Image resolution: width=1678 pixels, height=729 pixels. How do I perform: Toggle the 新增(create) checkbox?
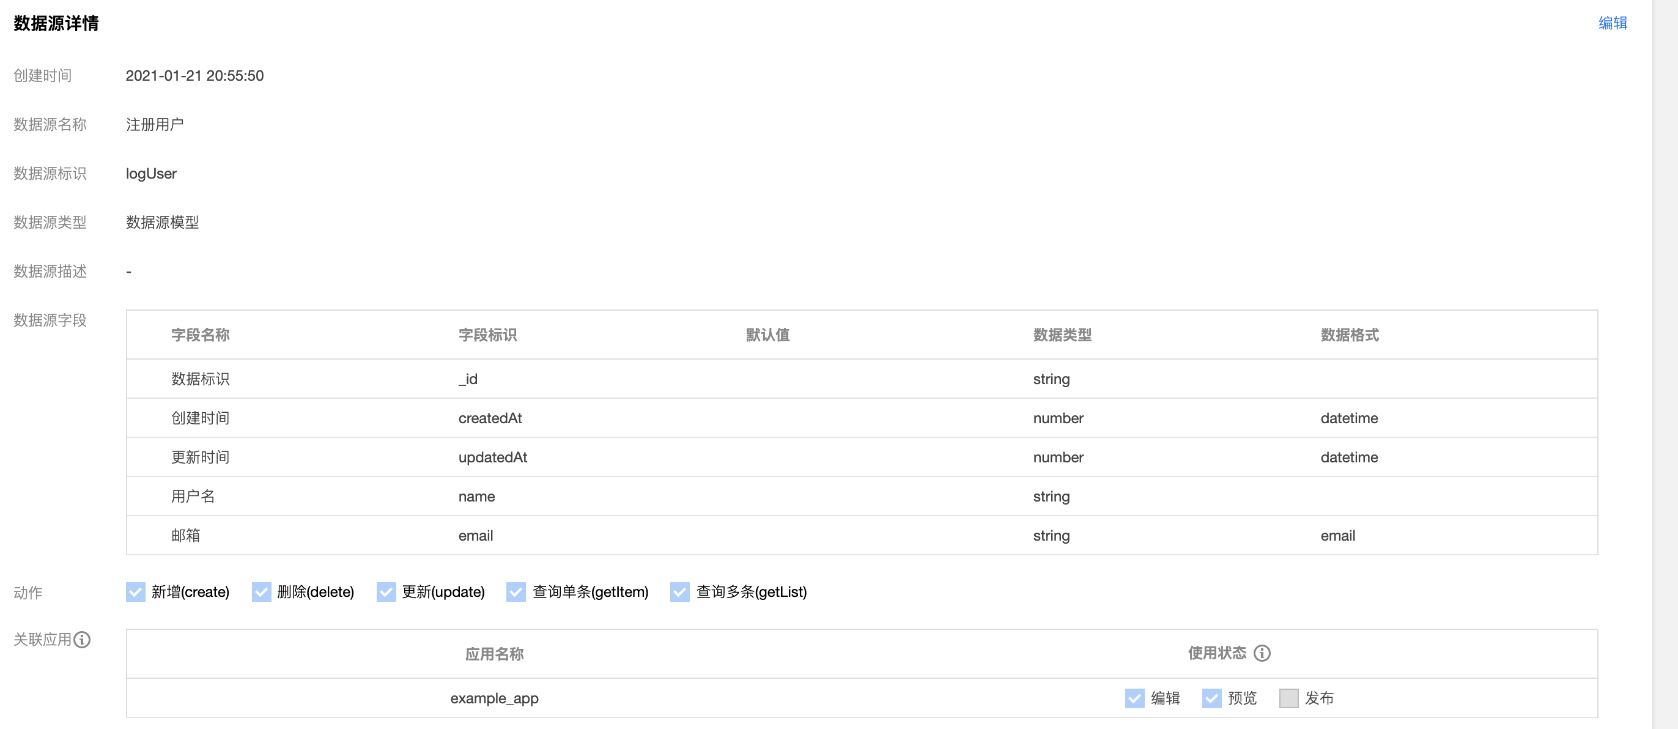[x=136, y=591]
